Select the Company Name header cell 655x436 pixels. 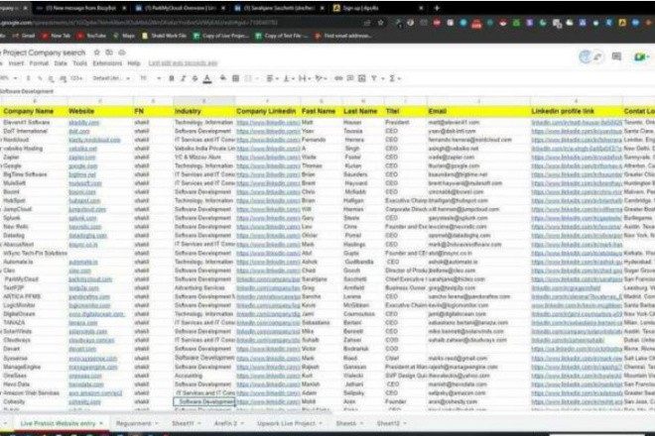[x=35, y=111]
